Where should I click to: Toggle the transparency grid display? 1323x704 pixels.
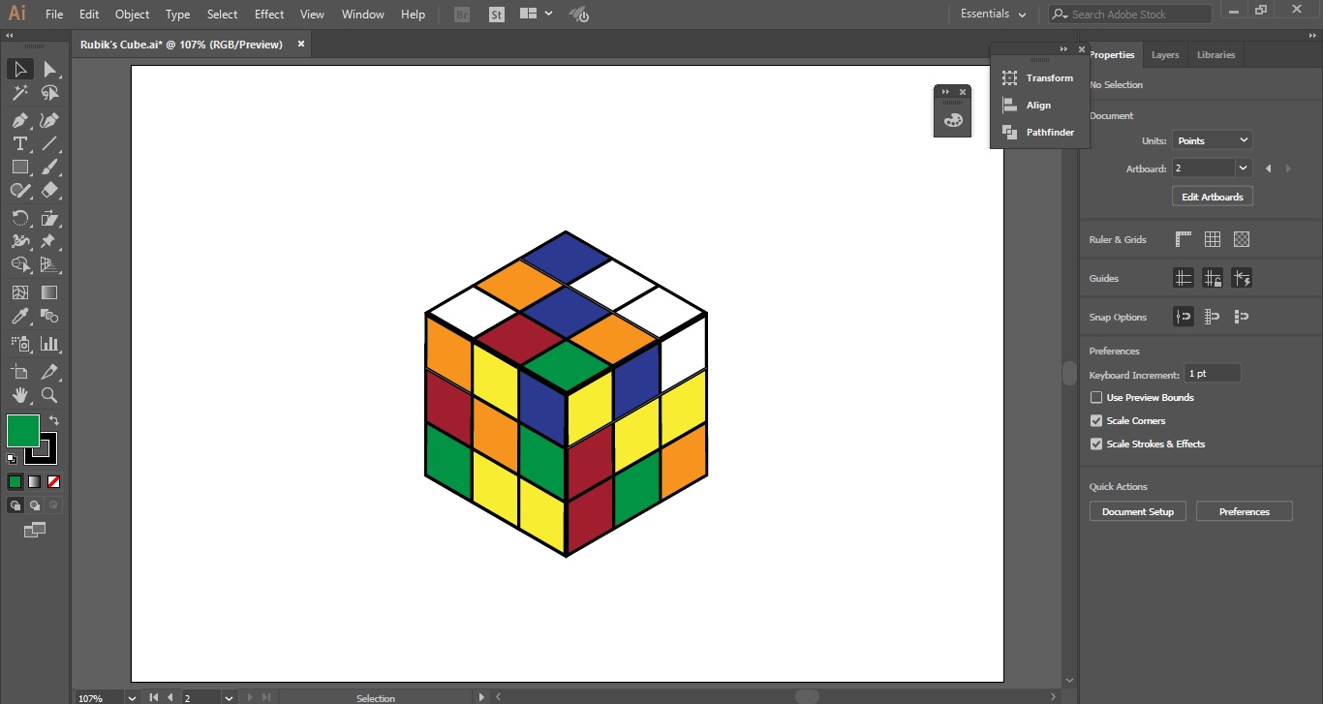click(x=1242, y=239)
